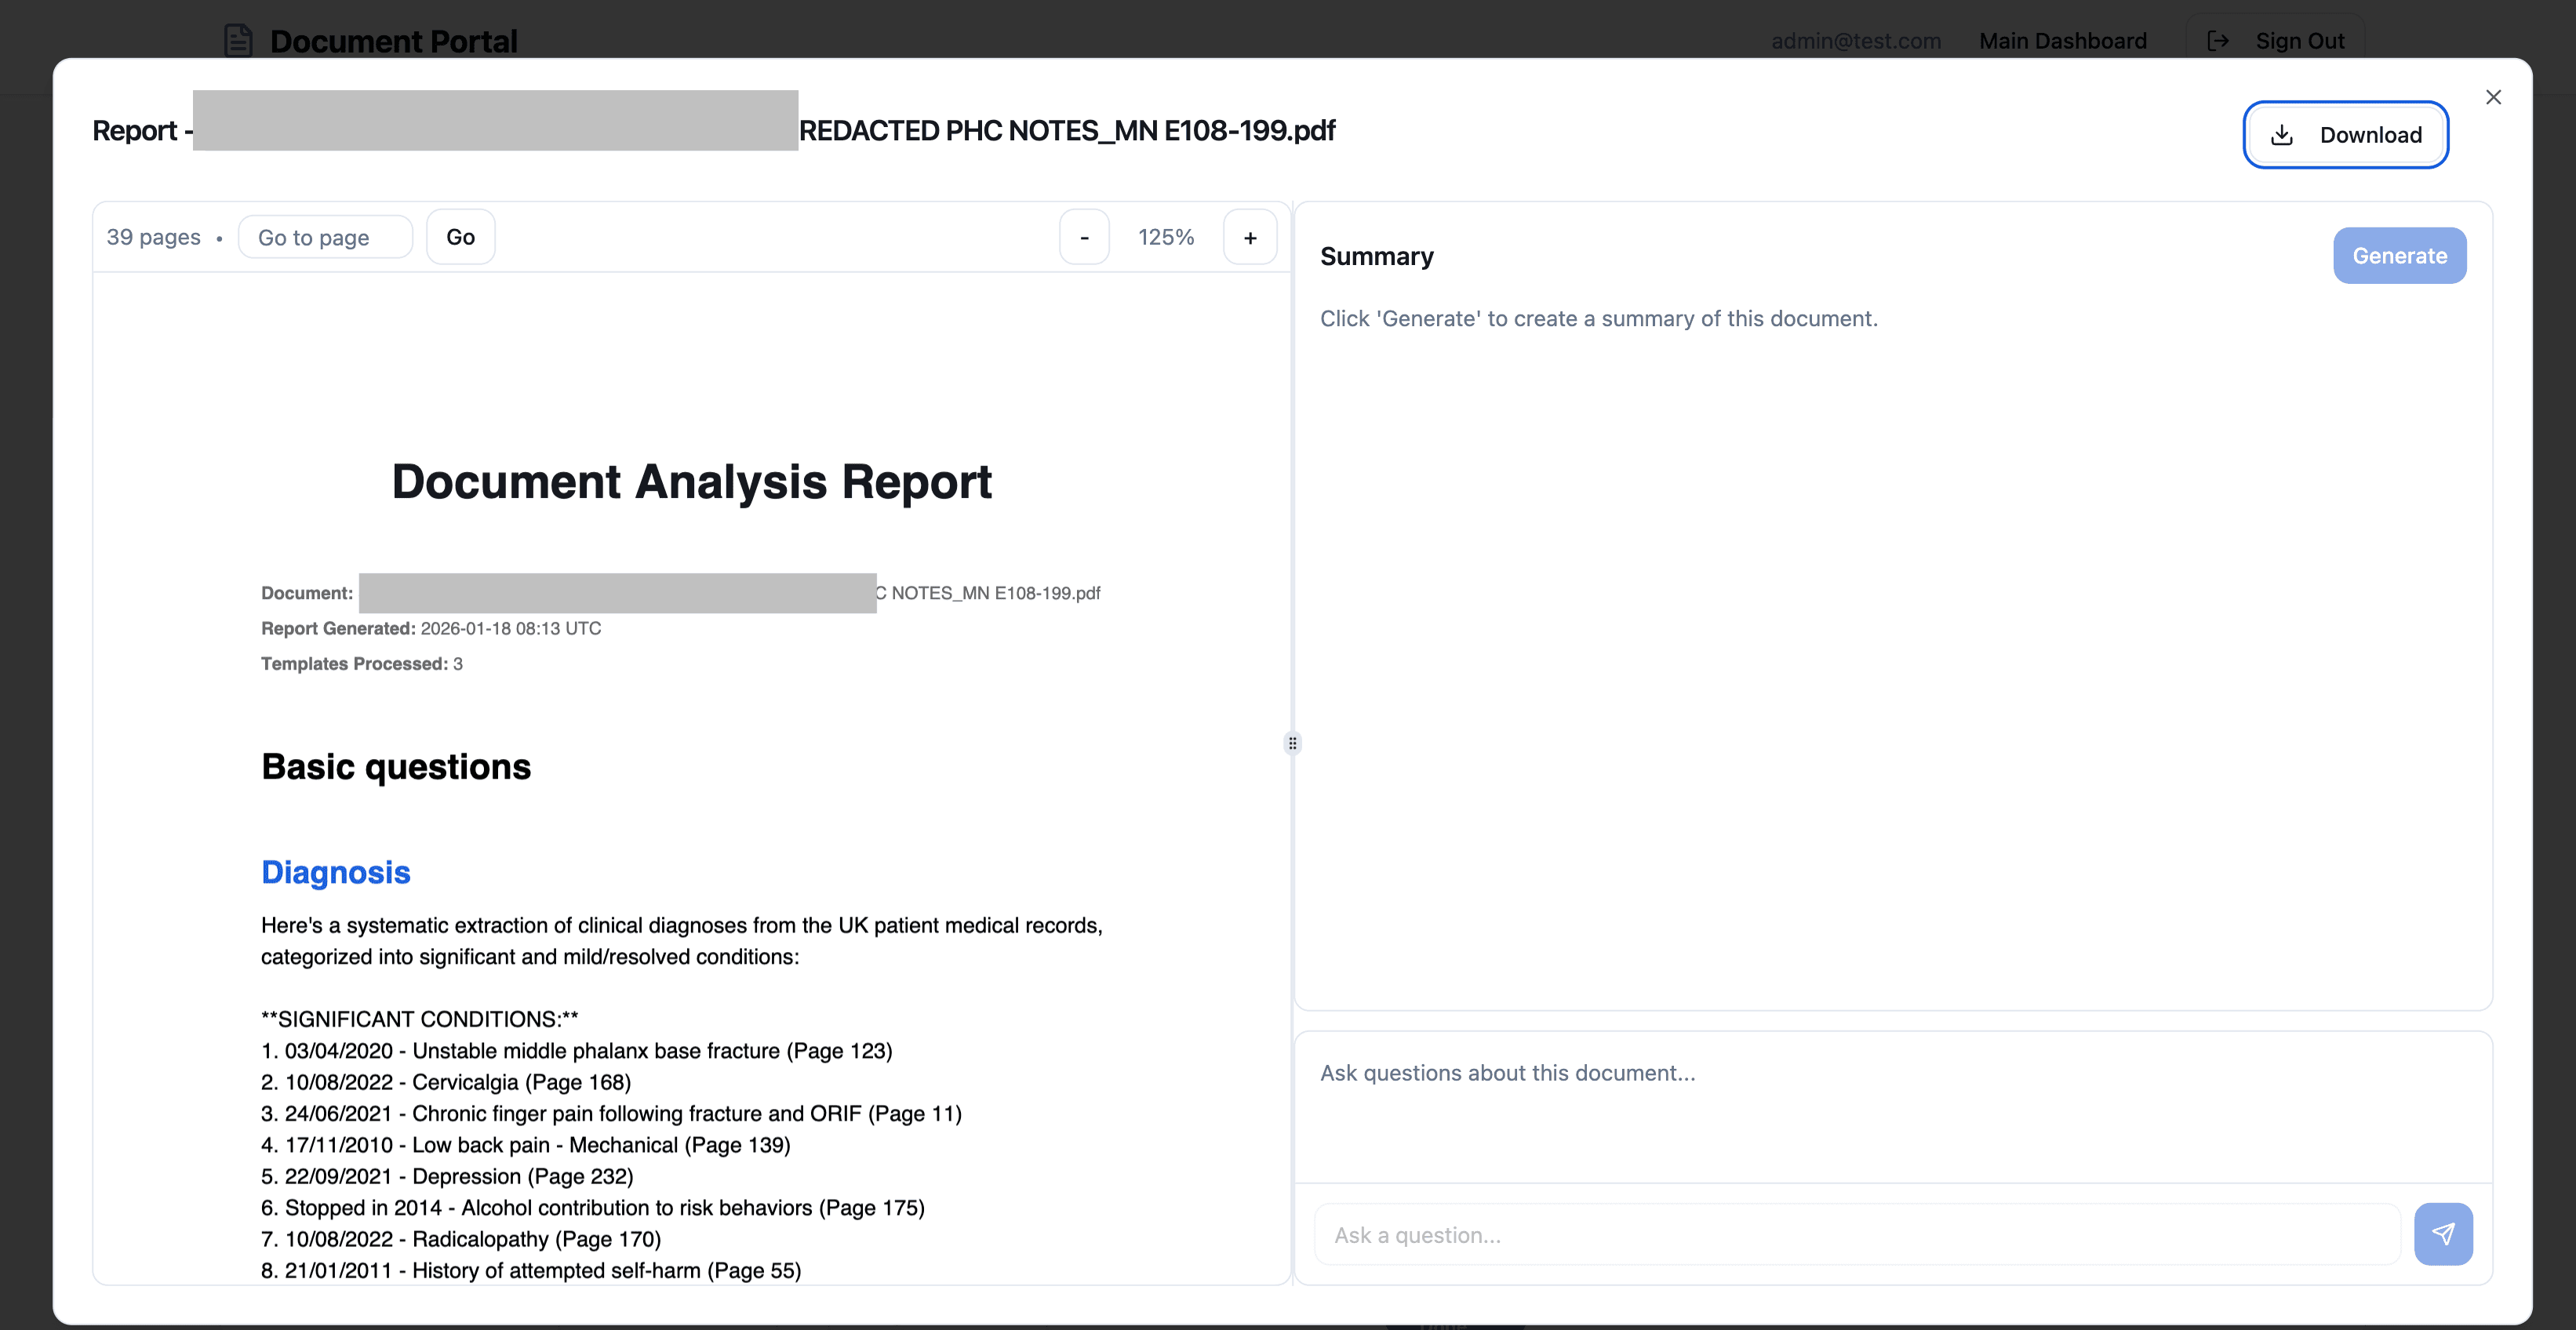This screenshot has height=1330, width=2576.
Task: Click the Summary panel heading
Action: tap(1377, 256)
